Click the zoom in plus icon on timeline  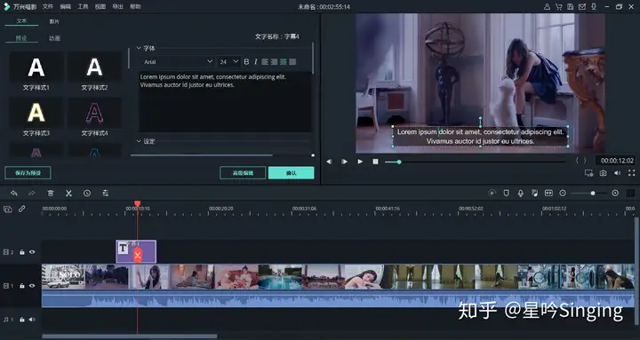tap(615, 194)
